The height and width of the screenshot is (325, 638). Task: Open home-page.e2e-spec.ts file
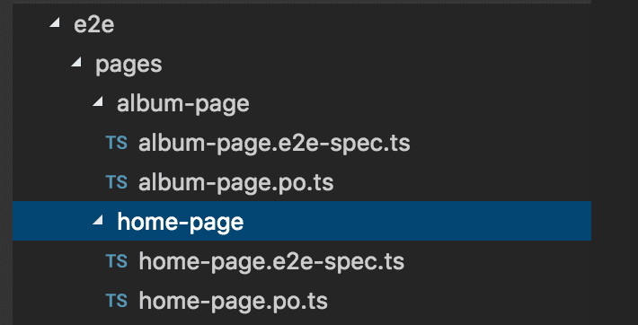tap(271, 262)
